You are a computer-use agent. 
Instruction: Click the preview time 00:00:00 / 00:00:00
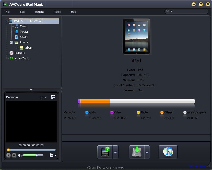pyautogui.click(x=31, y=145)
